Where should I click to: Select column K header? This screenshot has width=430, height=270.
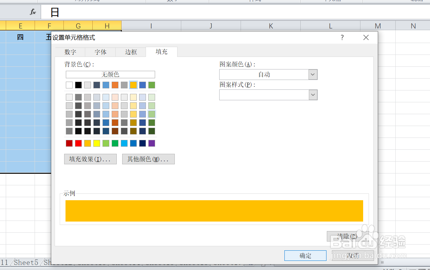[x=270, y=26]
